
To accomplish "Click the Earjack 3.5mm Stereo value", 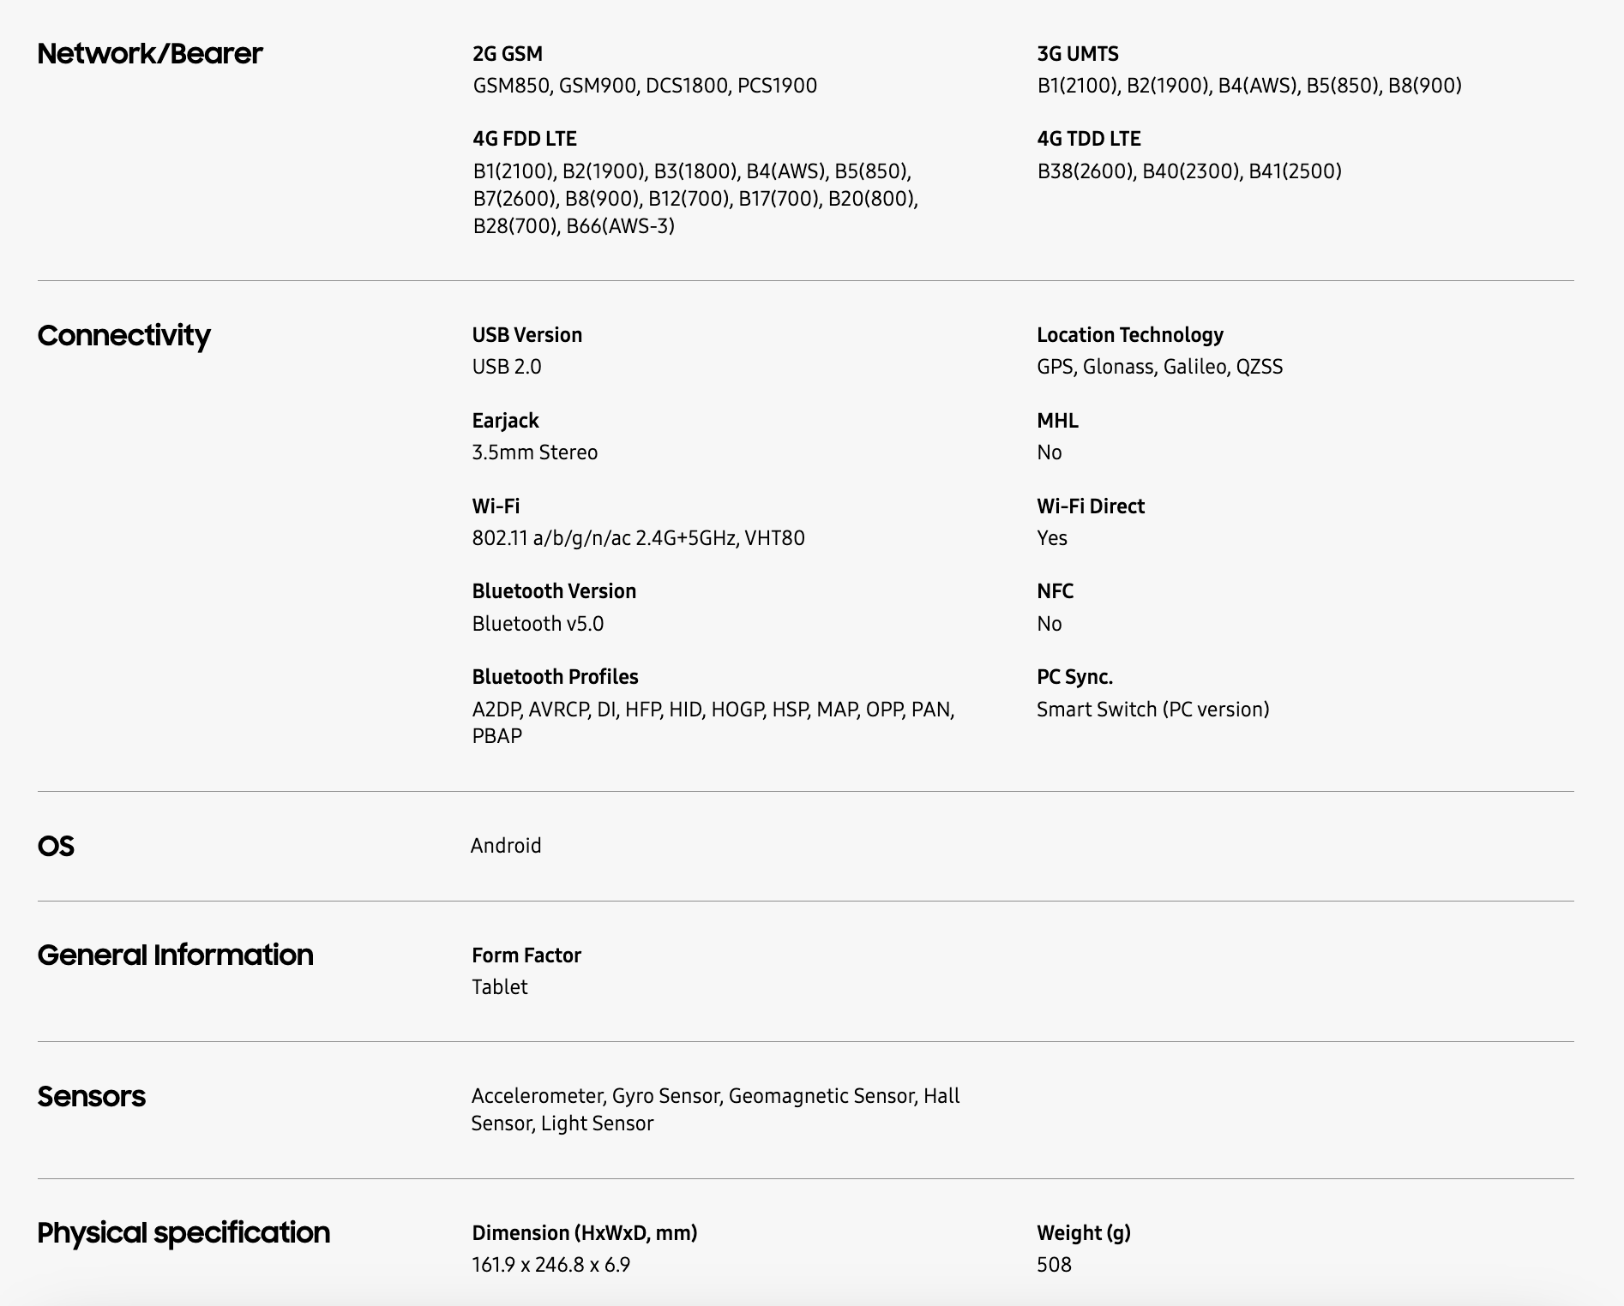I will coord(535,452).
